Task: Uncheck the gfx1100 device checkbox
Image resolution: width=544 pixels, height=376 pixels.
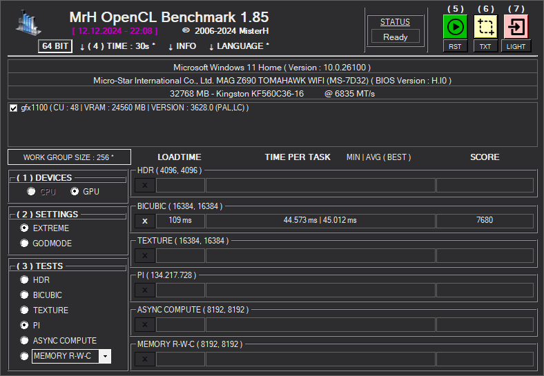Action: point(14,108)
